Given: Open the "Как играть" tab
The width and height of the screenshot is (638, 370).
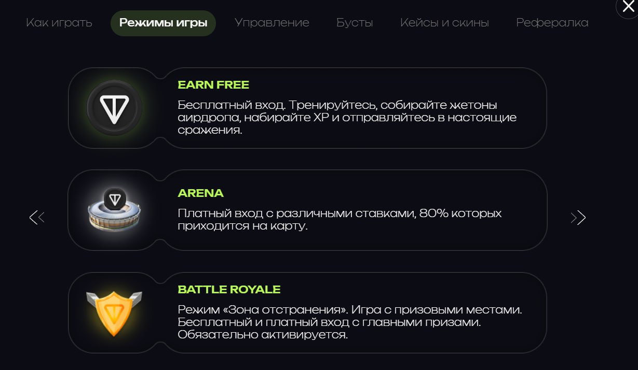Looking at the screenshot, I should click(59, 23).
